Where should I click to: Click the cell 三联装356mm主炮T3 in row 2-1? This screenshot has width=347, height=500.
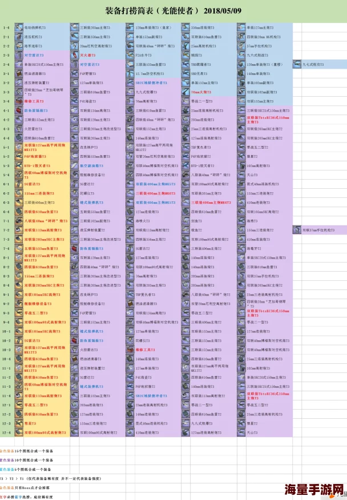pos(95,37)
